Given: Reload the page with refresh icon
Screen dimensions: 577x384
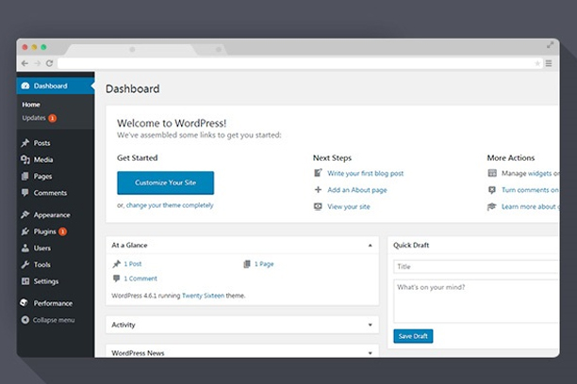Looking at the screenshot, I should pos(49,63).
